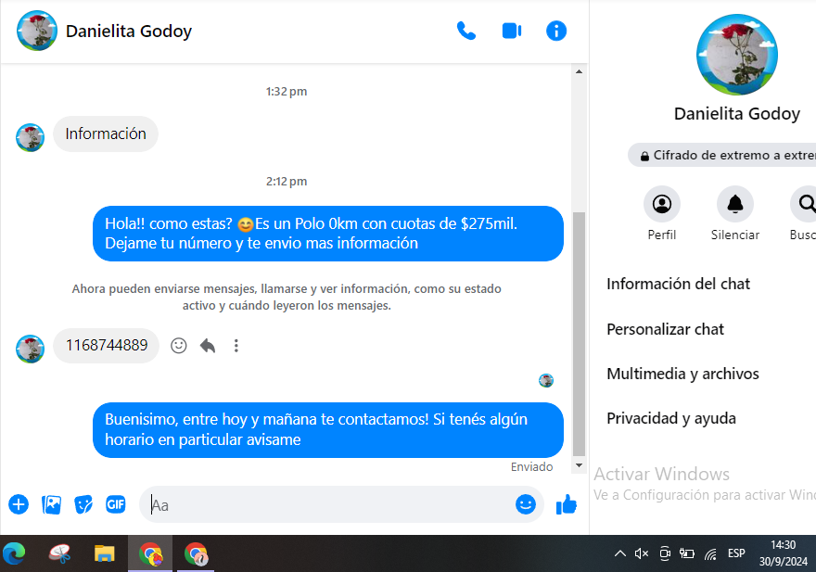This screenshot has height=572, width=816.
Task: Open the sticker picker
Action: [83, 504]
